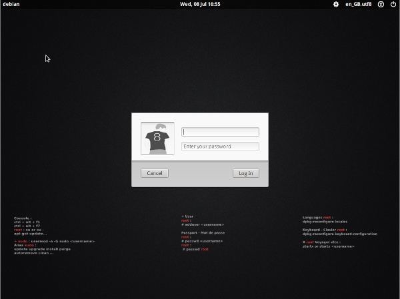Click the '# passwd root' hint line
The image size is (400, 299).
196,249
